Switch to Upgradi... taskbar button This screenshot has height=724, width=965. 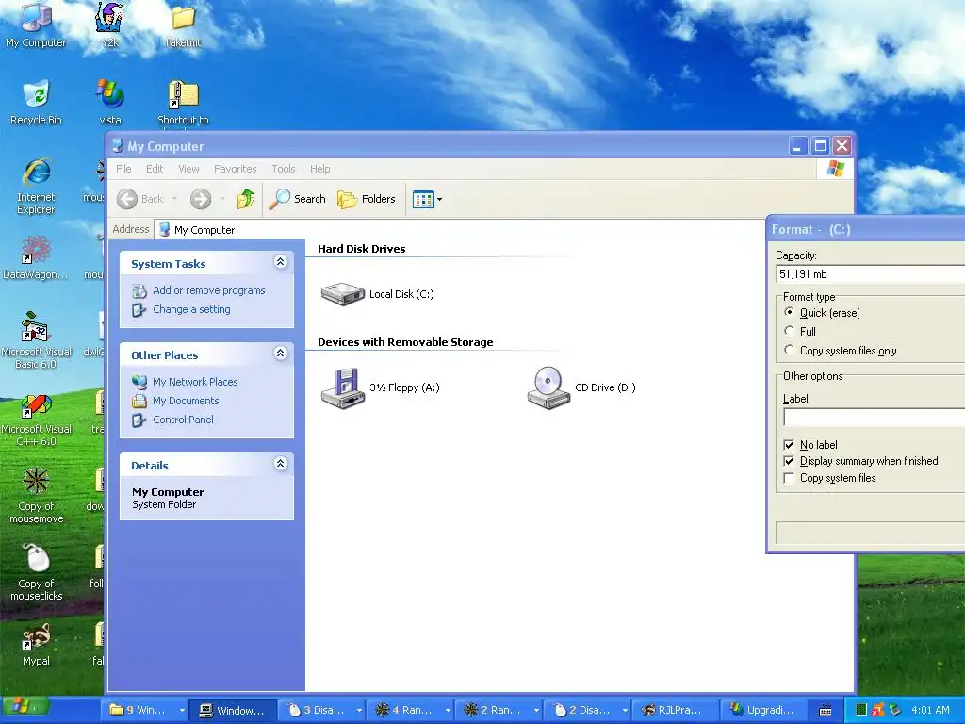(763, 710)
